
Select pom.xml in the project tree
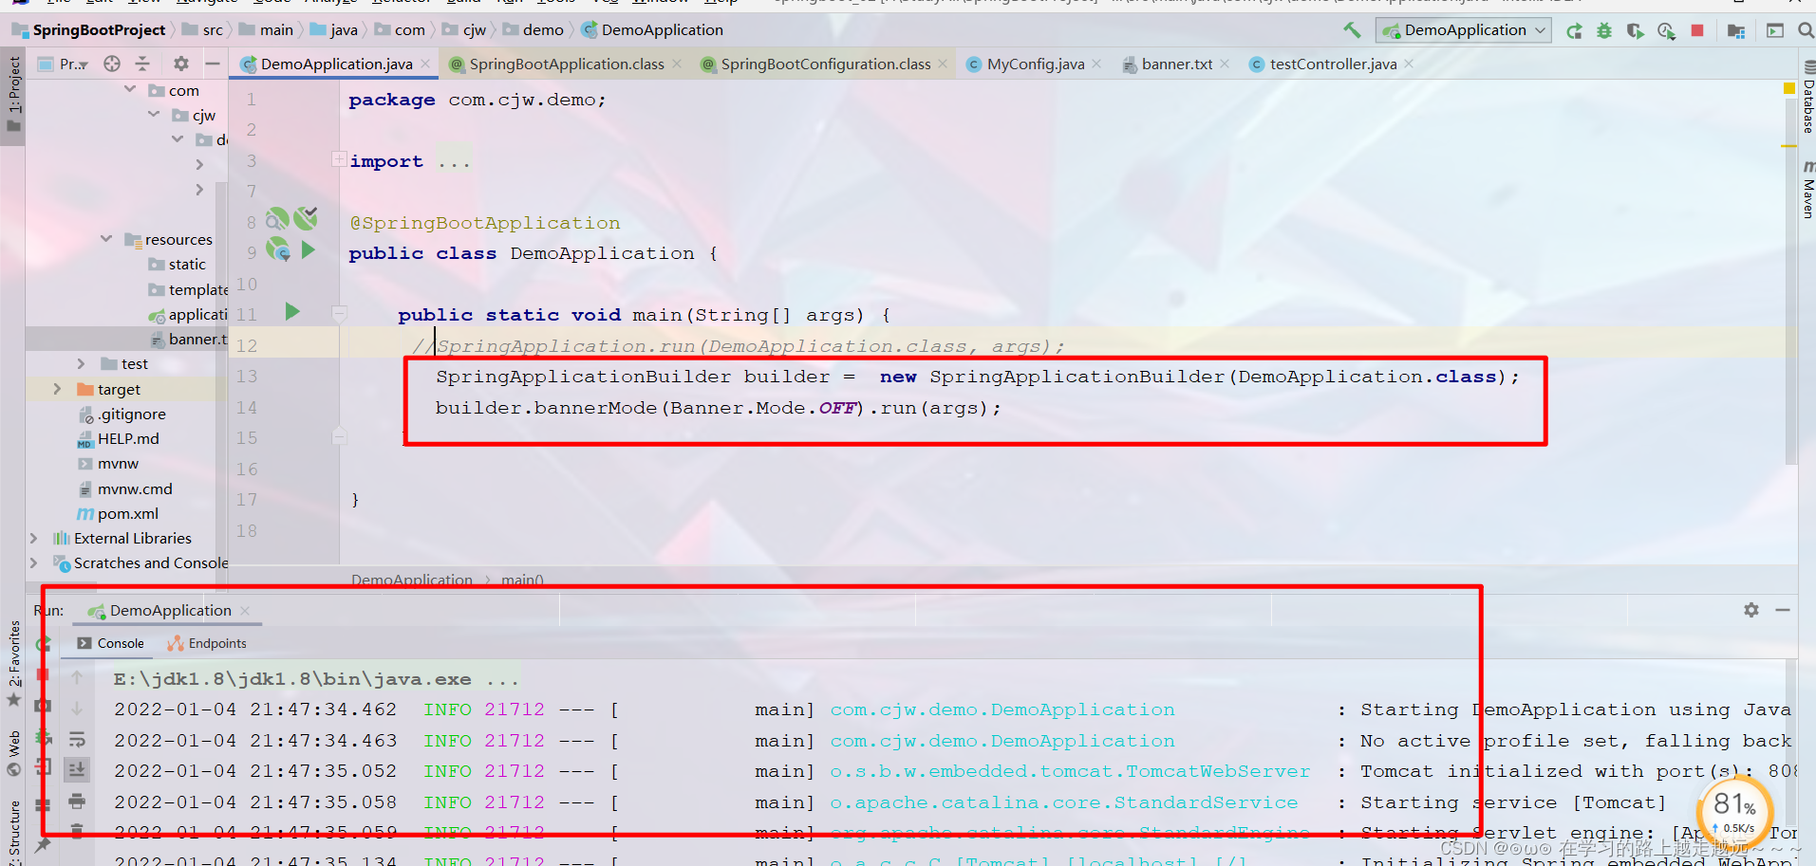pos(127,513)
